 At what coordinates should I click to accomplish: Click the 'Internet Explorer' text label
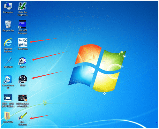8,50
